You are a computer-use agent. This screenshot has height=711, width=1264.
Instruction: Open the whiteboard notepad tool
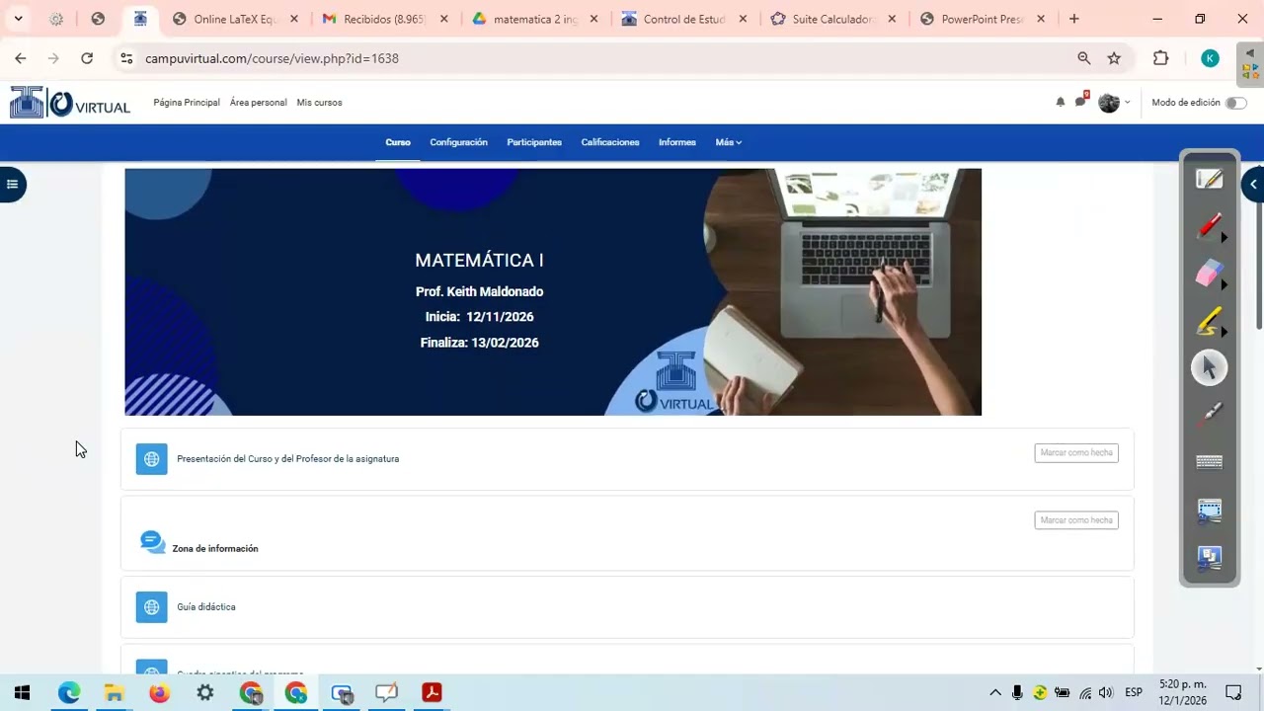(x=1210, y=179)
